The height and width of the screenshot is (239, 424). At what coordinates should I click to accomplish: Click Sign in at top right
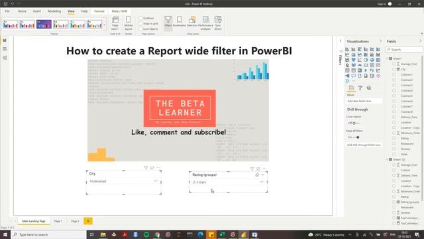point(382,4)
